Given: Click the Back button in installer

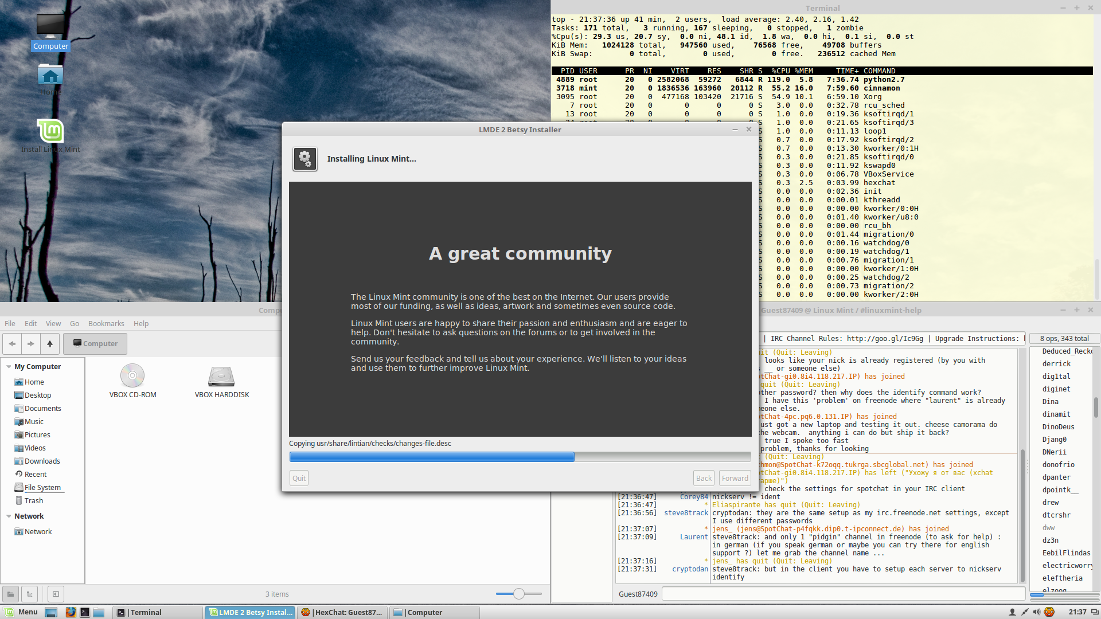Looking at the screenshot, I should tap(704, 479).
